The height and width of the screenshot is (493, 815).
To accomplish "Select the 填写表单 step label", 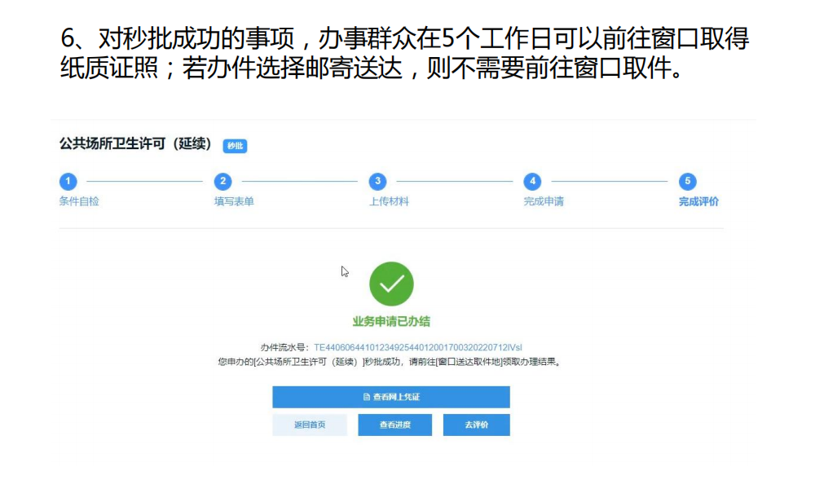I will [234, 201].
